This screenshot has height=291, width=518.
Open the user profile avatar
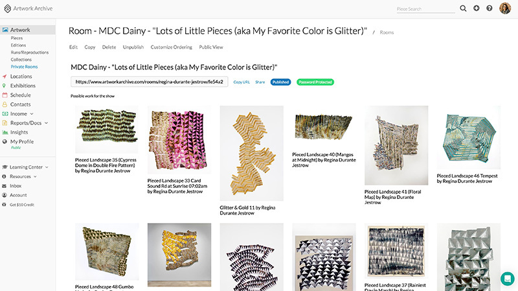click(x=505, y=8)
